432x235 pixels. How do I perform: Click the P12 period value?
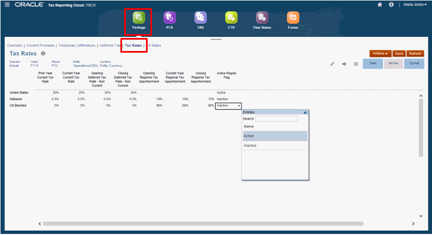click(54, 66)
